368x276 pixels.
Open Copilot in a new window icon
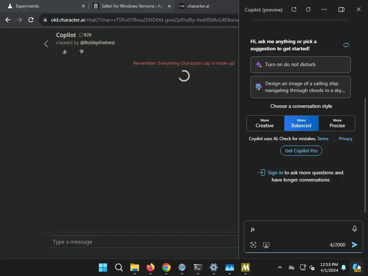[x=294, y=9]
